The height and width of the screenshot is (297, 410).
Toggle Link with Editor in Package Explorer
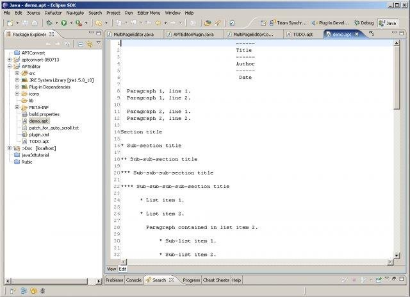click(x=89, y=44)
